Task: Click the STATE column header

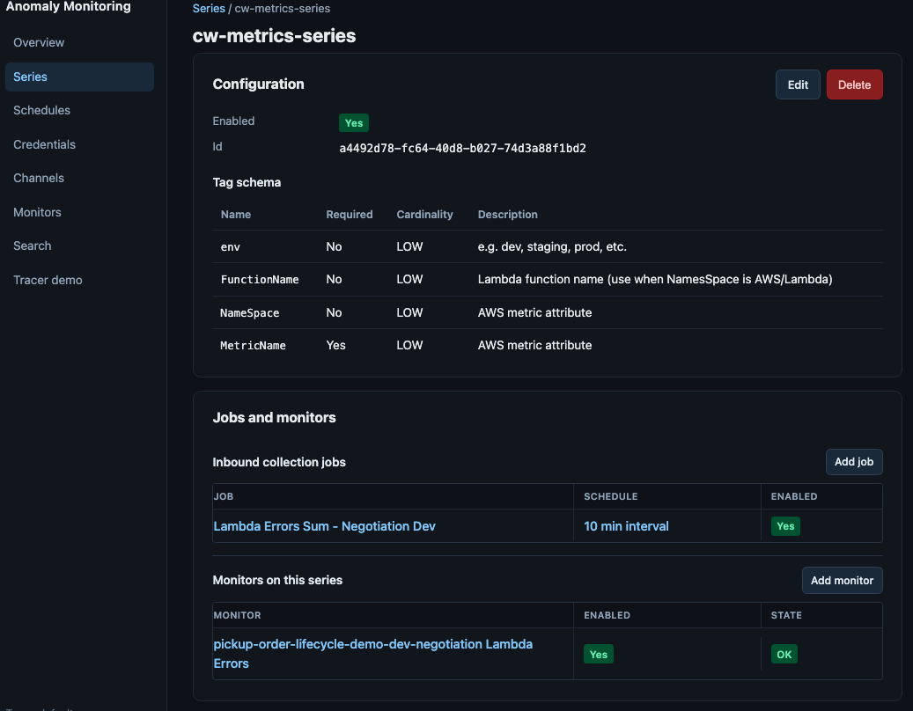Action: pyautogui.click(x=786, y=615)
